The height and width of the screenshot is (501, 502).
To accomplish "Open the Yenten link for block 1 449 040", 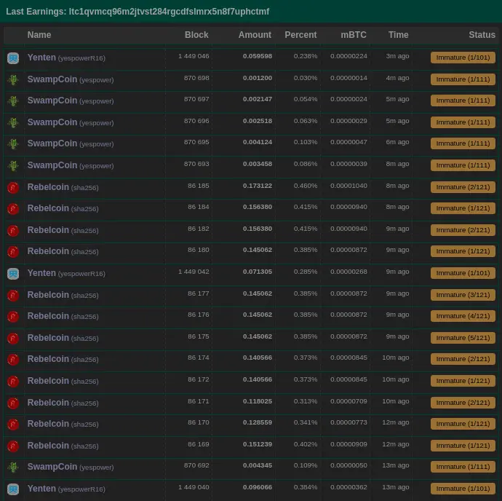I will [x=41, y=489].
